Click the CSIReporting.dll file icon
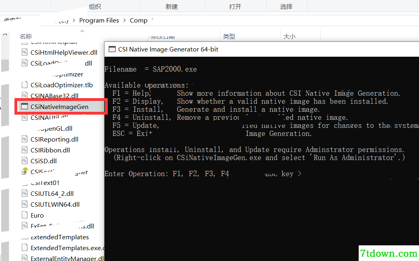Screen dimensions: 419x261 point(25,139)
